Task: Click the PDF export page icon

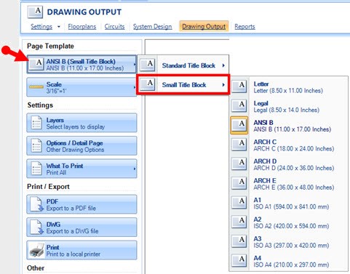Action: tap(36, 204)
